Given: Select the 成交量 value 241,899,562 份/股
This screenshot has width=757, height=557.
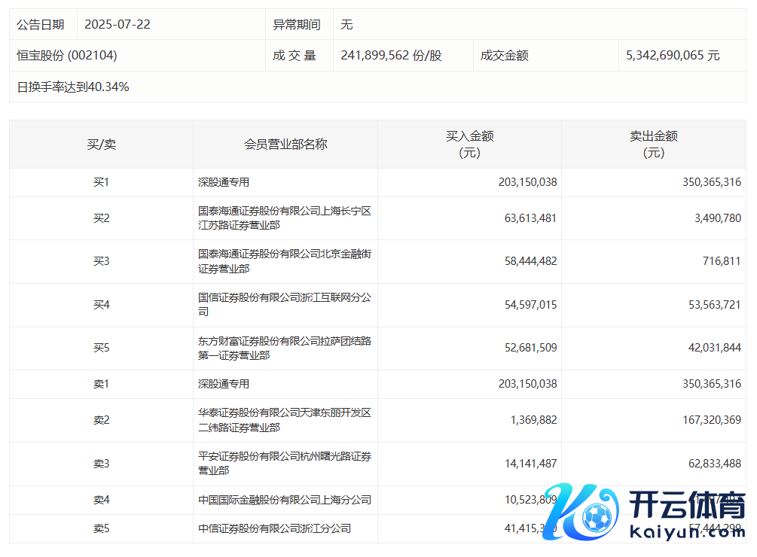Looking at the screenshot, I should tap(391, 56).
